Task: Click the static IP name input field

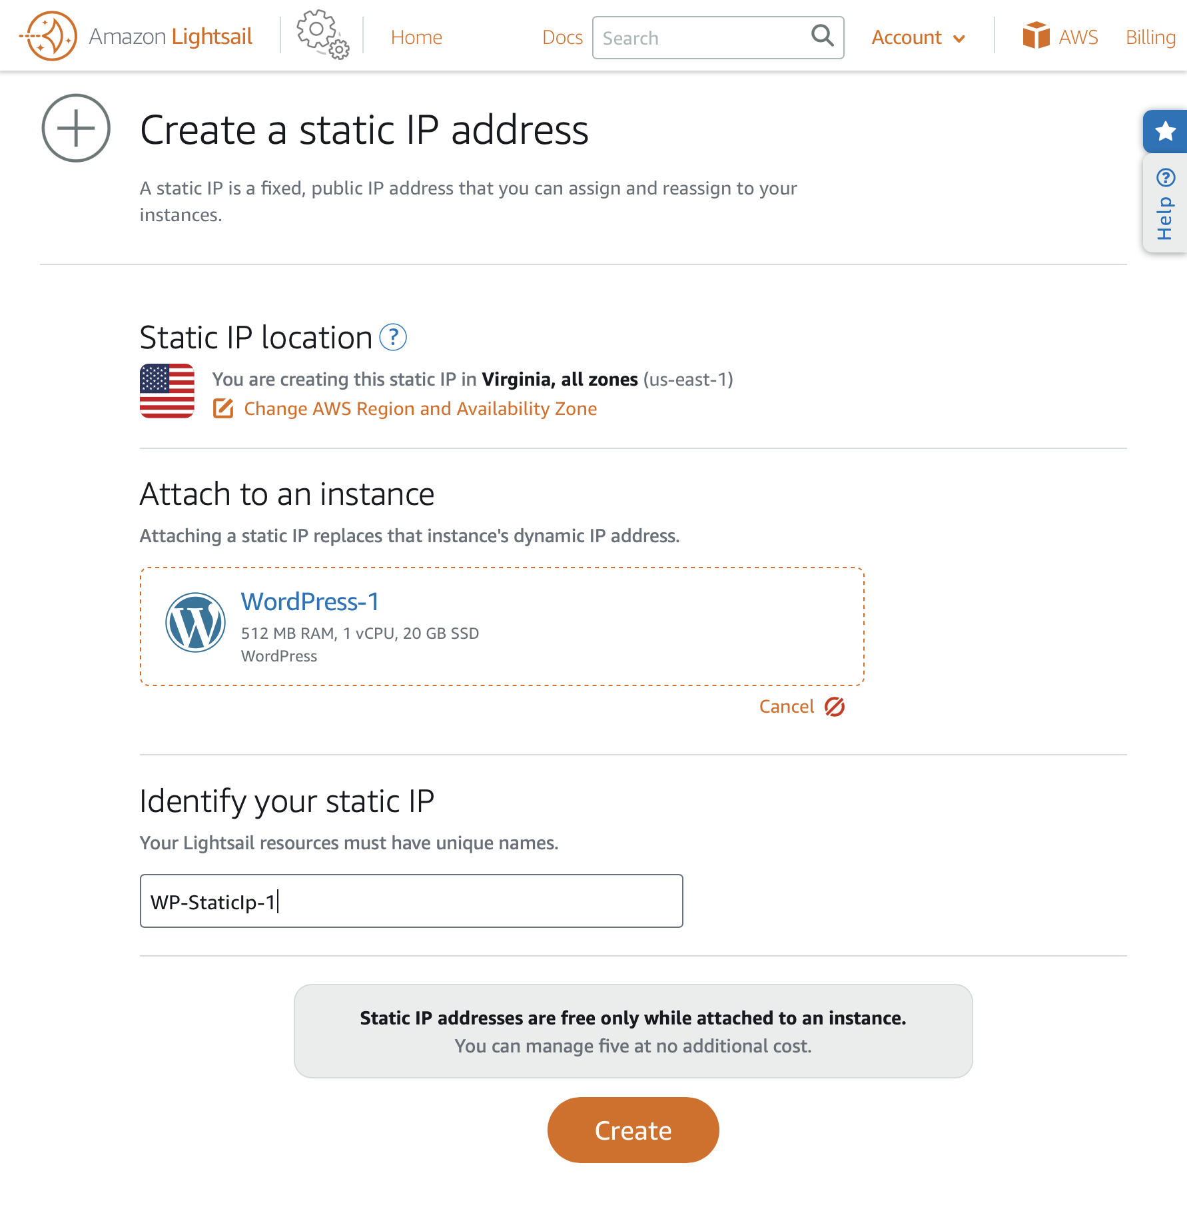Action: [x=410, y=901]
